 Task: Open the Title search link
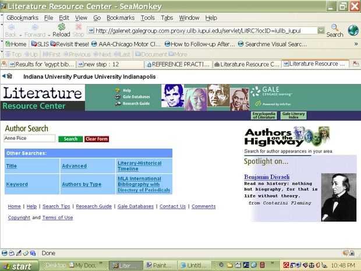tap(12, 166)
